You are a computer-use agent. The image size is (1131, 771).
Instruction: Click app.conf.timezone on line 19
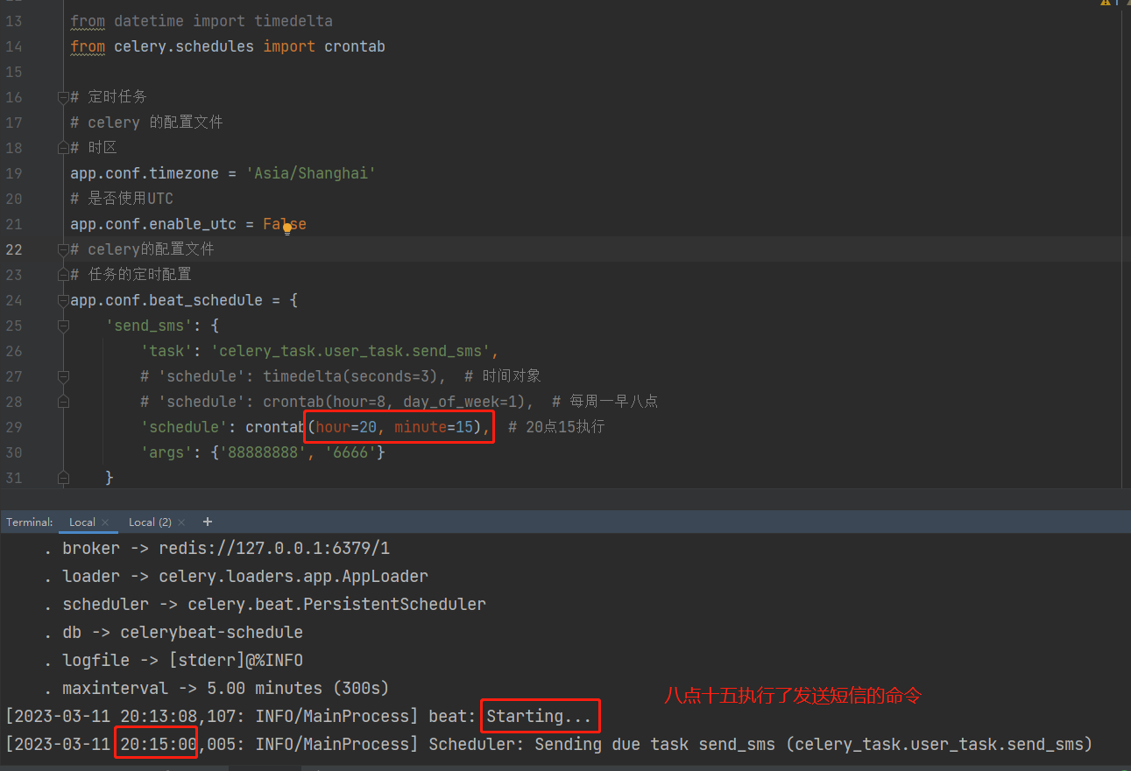[145, 173]
